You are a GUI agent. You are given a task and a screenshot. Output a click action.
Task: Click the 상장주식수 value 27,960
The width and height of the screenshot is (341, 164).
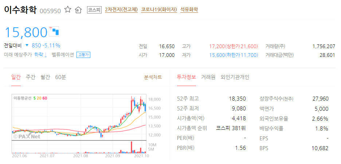[321, 99]
